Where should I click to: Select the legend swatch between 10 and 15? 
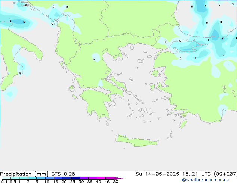point(49,178)
